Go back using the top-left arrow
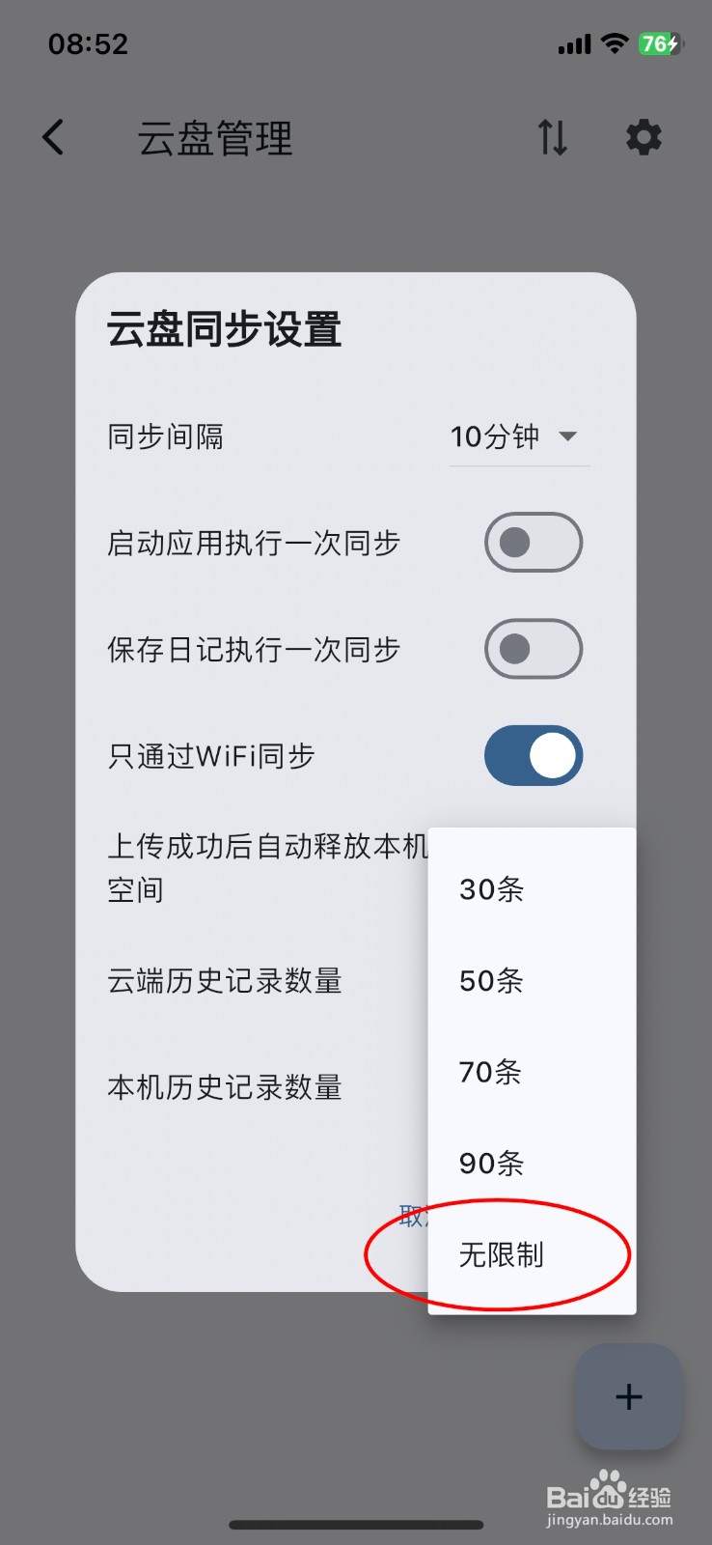The height and width of the screenshot is (1545, 712). pos(54,137)
